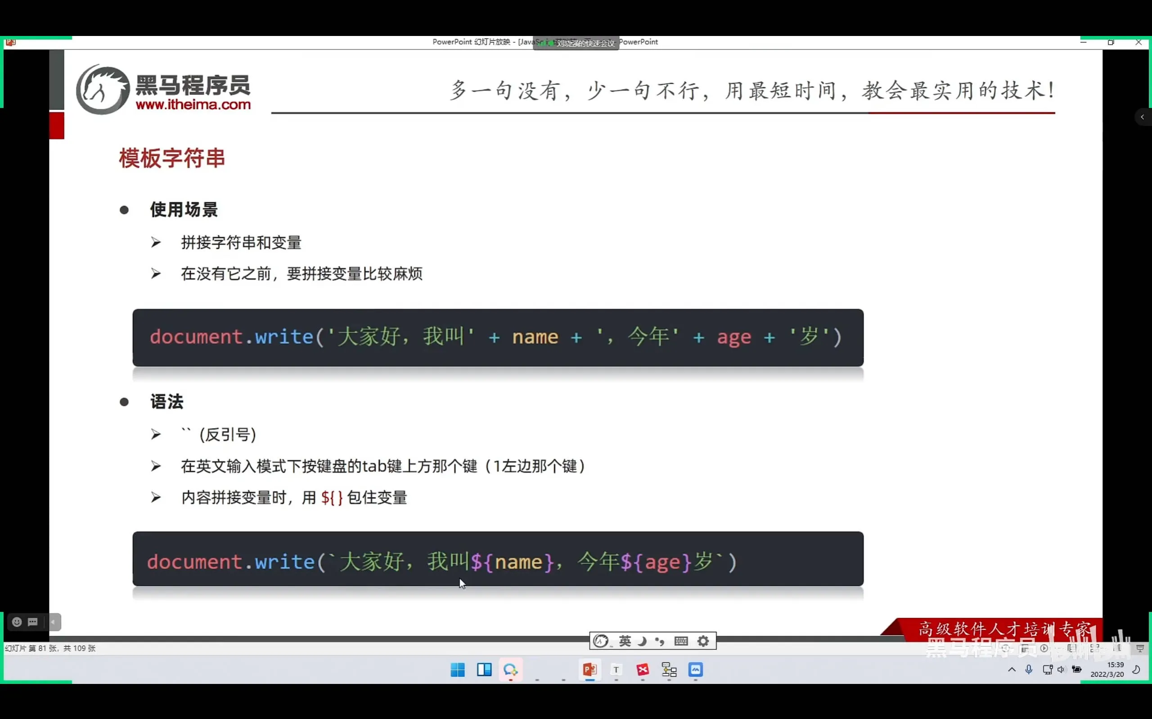Click the Windows Start button
This screenshot has height=719, width=1152.
pos(457,670)
